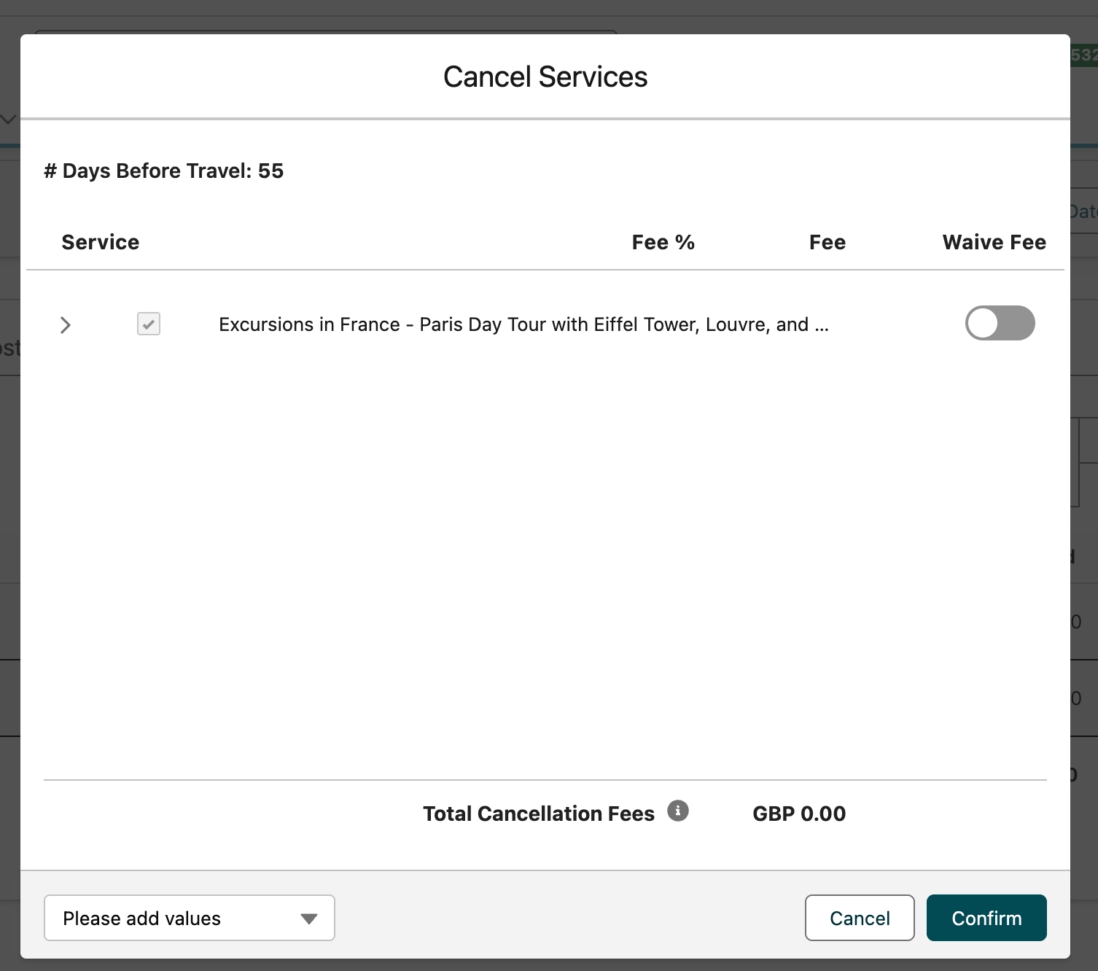Click the Total Cancellation Fees label
1098x971 pixels.
tap(539, 814)
